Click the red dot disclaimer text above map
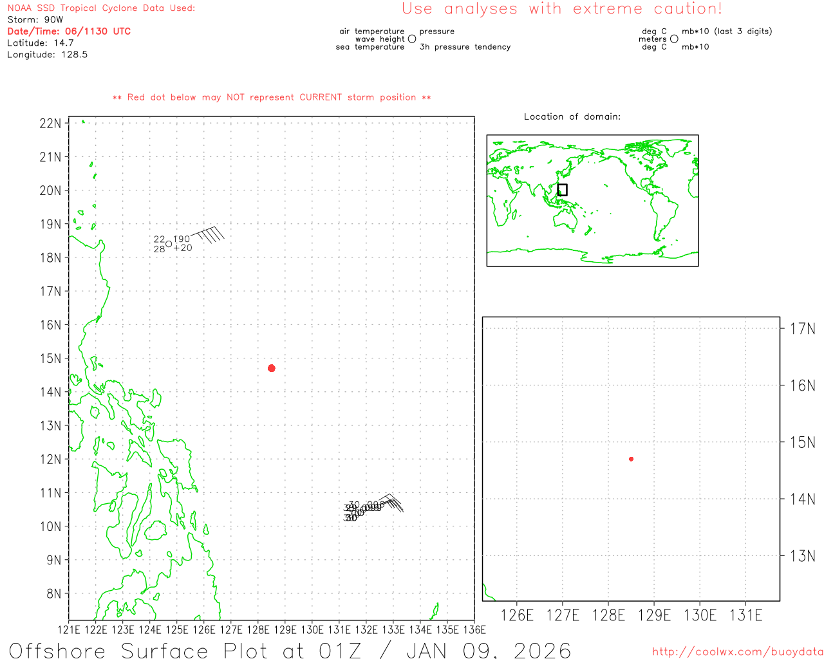This screenshot has height=659, width=824. [x=272, y=98]
